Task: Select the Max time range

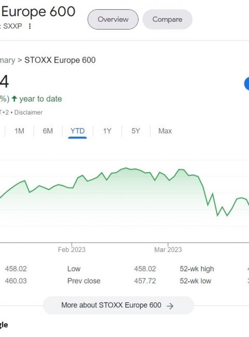Action: tap(165, 131)
